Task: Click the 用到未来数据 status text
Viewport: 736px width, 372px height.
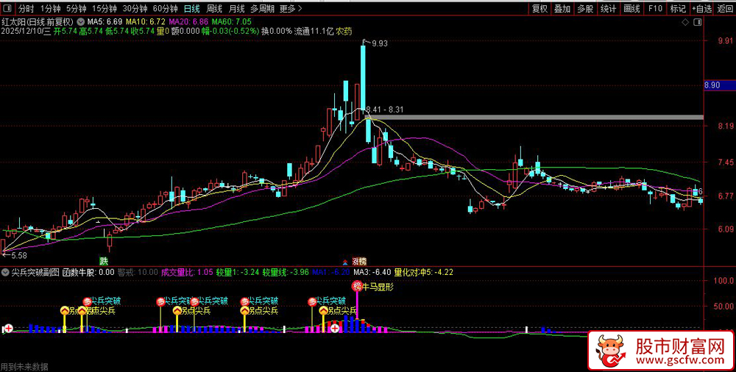Action: [x=24, y=367]
